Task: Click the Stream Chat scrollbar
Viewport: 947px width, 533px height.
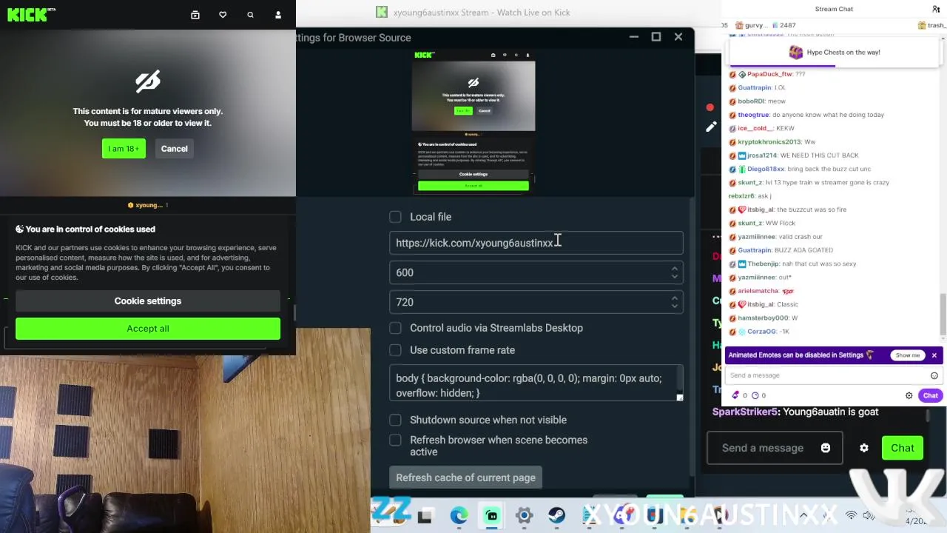Action: tap(943, 314)
